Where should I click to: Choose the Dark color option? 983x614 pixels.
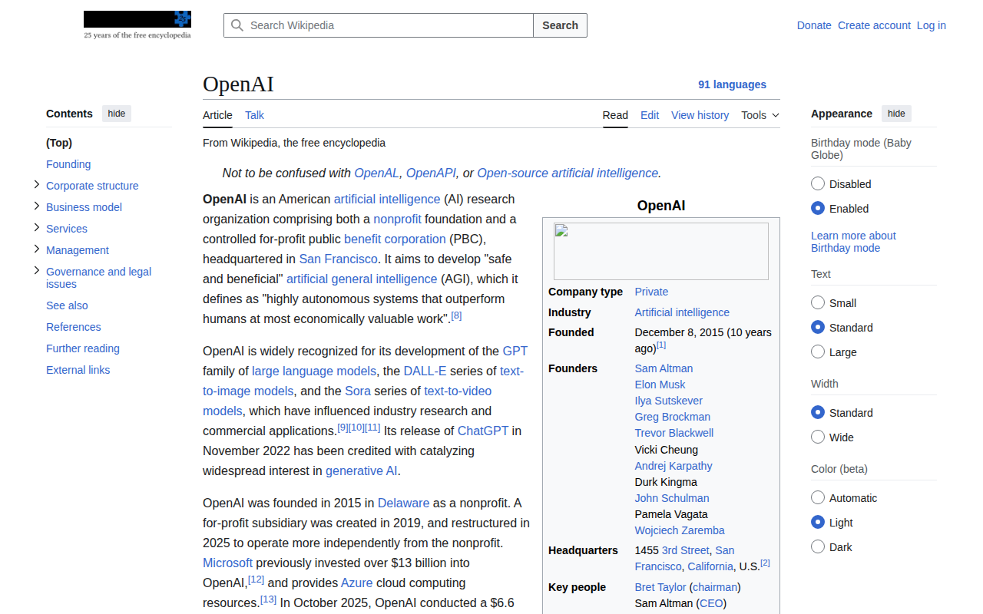coord(818,546)
